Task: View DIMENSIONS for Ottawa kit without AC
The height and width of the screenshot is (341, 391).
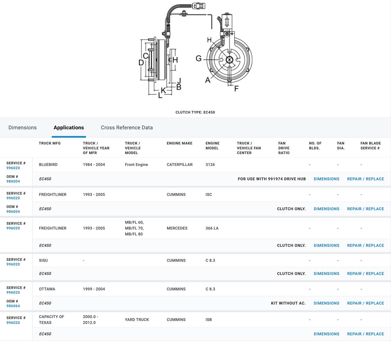Action: (x=326, y=303)
